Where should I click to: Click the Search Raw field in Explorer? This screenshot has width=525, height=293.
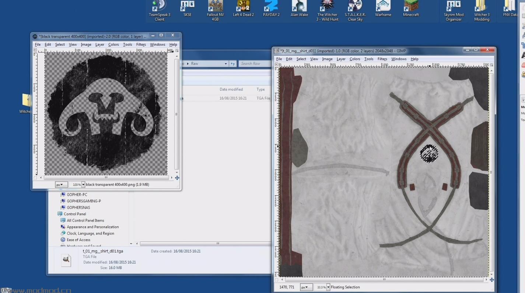[255, 63]
